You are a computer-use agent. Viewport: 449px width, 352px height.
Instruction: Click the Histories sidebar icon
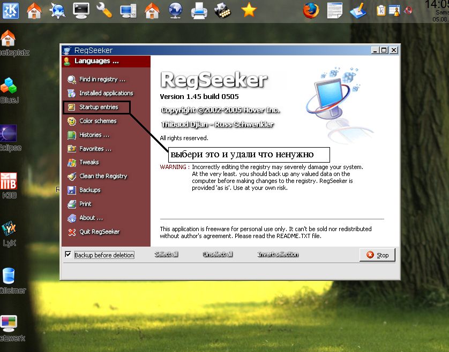pyautogui.click(x=71, y=135)
